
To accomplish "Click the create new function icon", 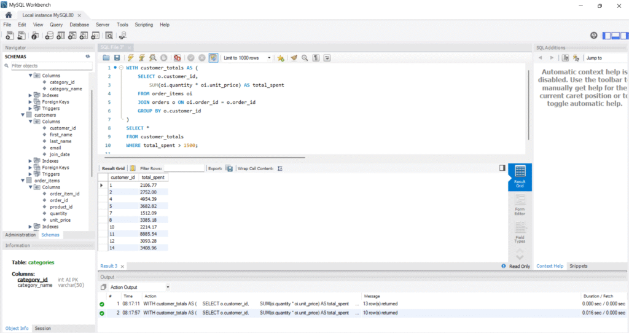I will (95, 36).
